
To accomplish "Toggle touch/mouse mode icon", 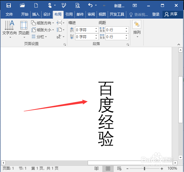I will click(50, 5).
